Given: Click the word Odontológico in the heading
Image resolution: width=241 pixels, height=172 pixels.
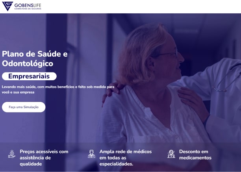Looking at the screenshot, I should (x=28, y=64).
